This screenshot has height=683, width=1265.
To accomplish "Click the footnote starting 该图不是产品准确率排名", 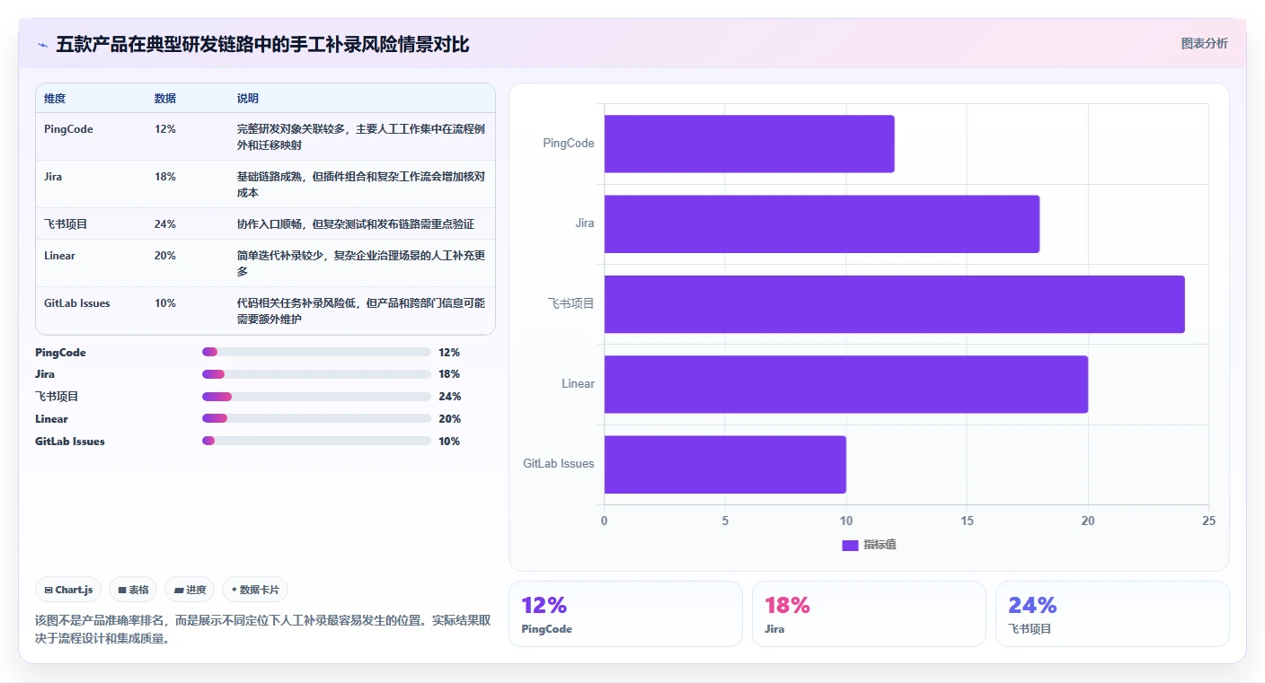I will click(262, 629).
